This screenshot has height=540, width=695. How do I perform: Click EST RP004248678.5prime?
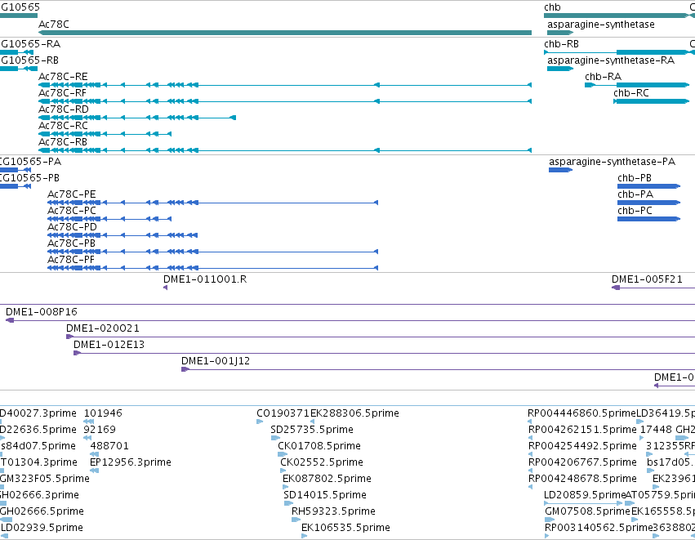531,487
